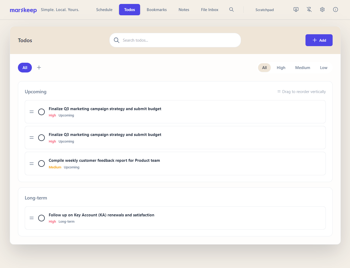
Task: Click the Long-term section heading
Action: point(36,198)
